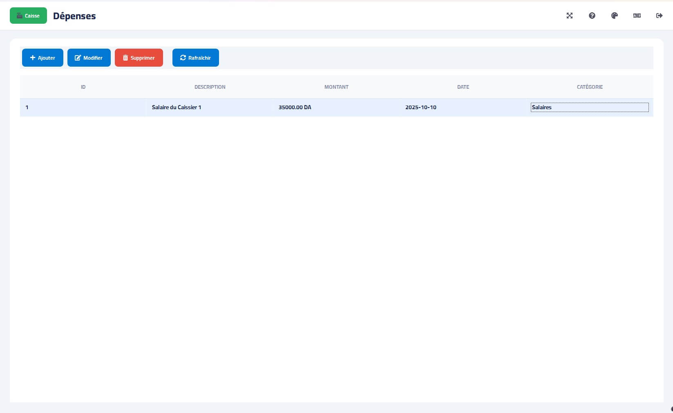Select the 2025-10-10 date cell
This screenshot has width=673, height=413.
(420, 108)
